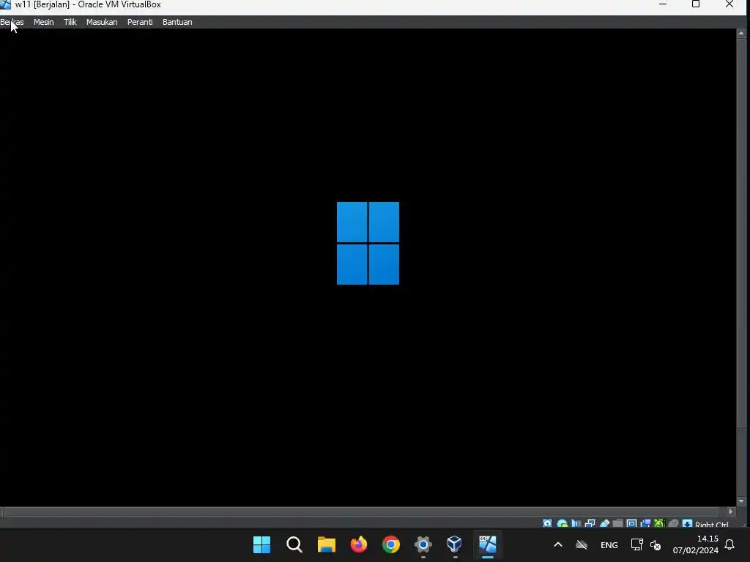Click the network adapter status icon
750x562 pixels.
(x=590, y=523)
